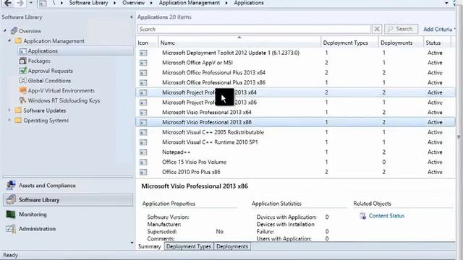Clear the search with the X button
This screenshot has height=260, width=463.
377,29
